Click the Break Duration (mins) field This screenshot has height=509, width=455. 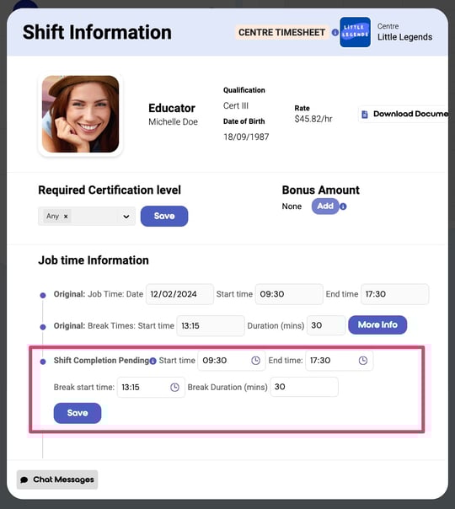(304, 387)
